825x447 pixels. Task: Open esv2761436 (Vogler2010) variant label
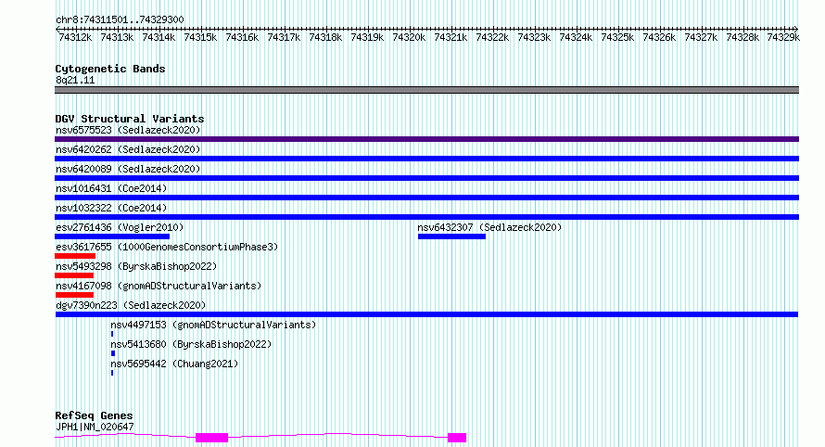point(120,227)
